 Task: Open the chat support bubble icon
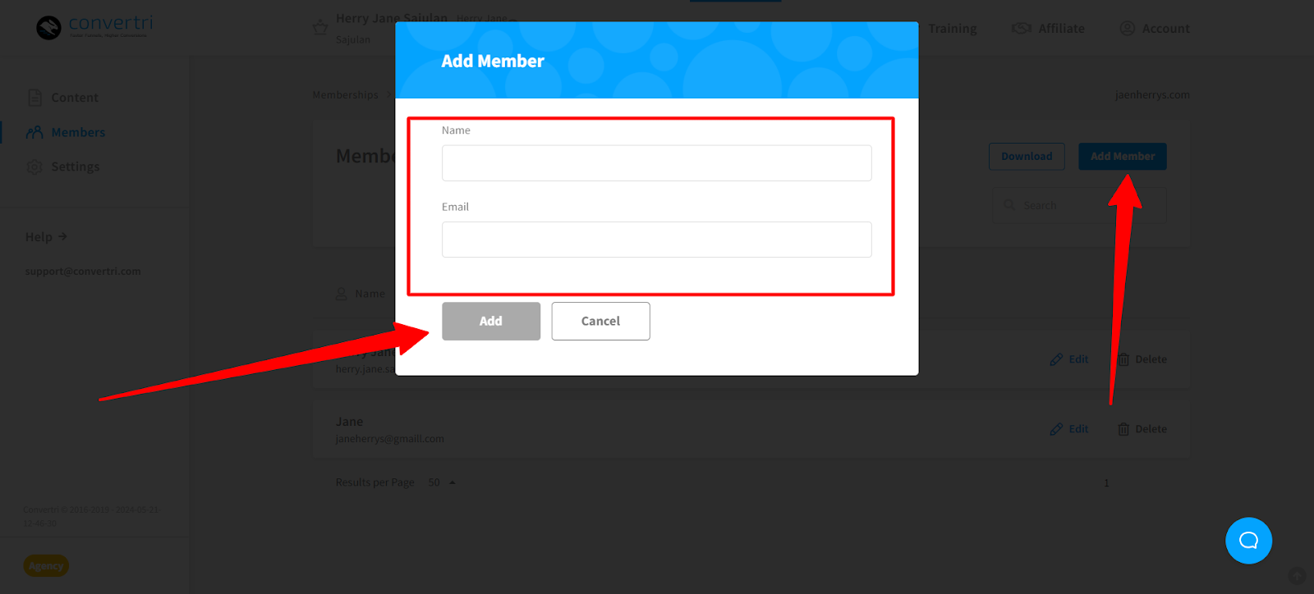click(1248, 541)
